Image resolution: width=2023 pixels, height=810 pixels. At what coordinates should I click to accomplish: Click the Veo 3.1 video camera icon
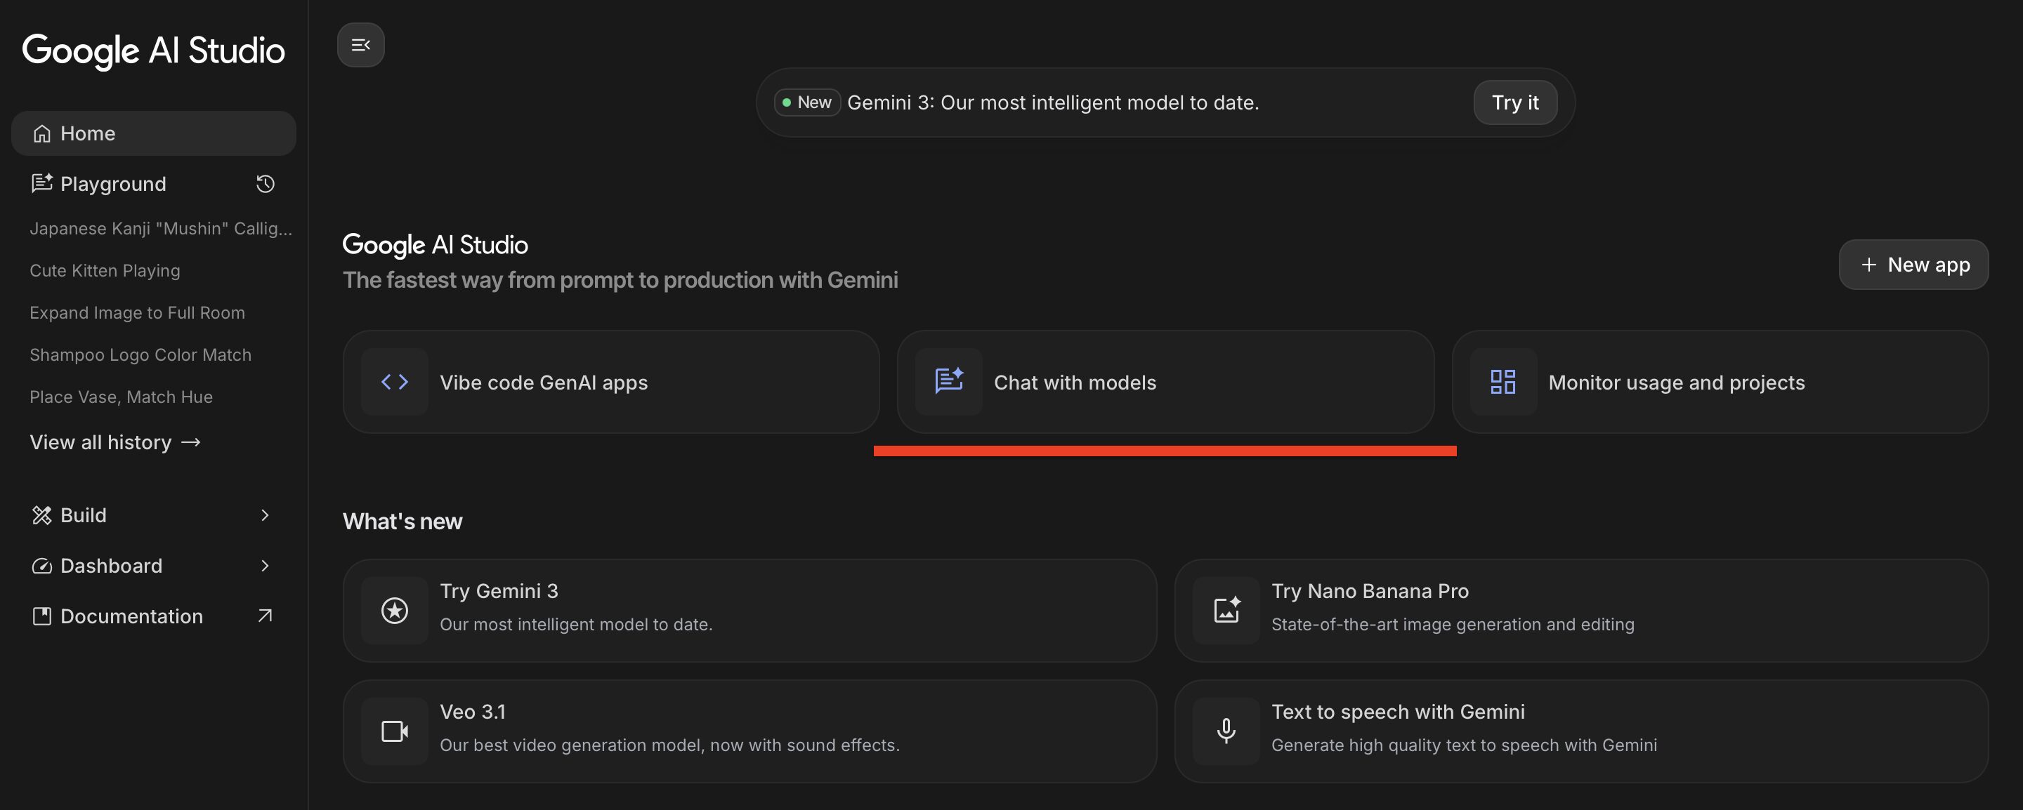pyautogui.click(x=394, y=731)
